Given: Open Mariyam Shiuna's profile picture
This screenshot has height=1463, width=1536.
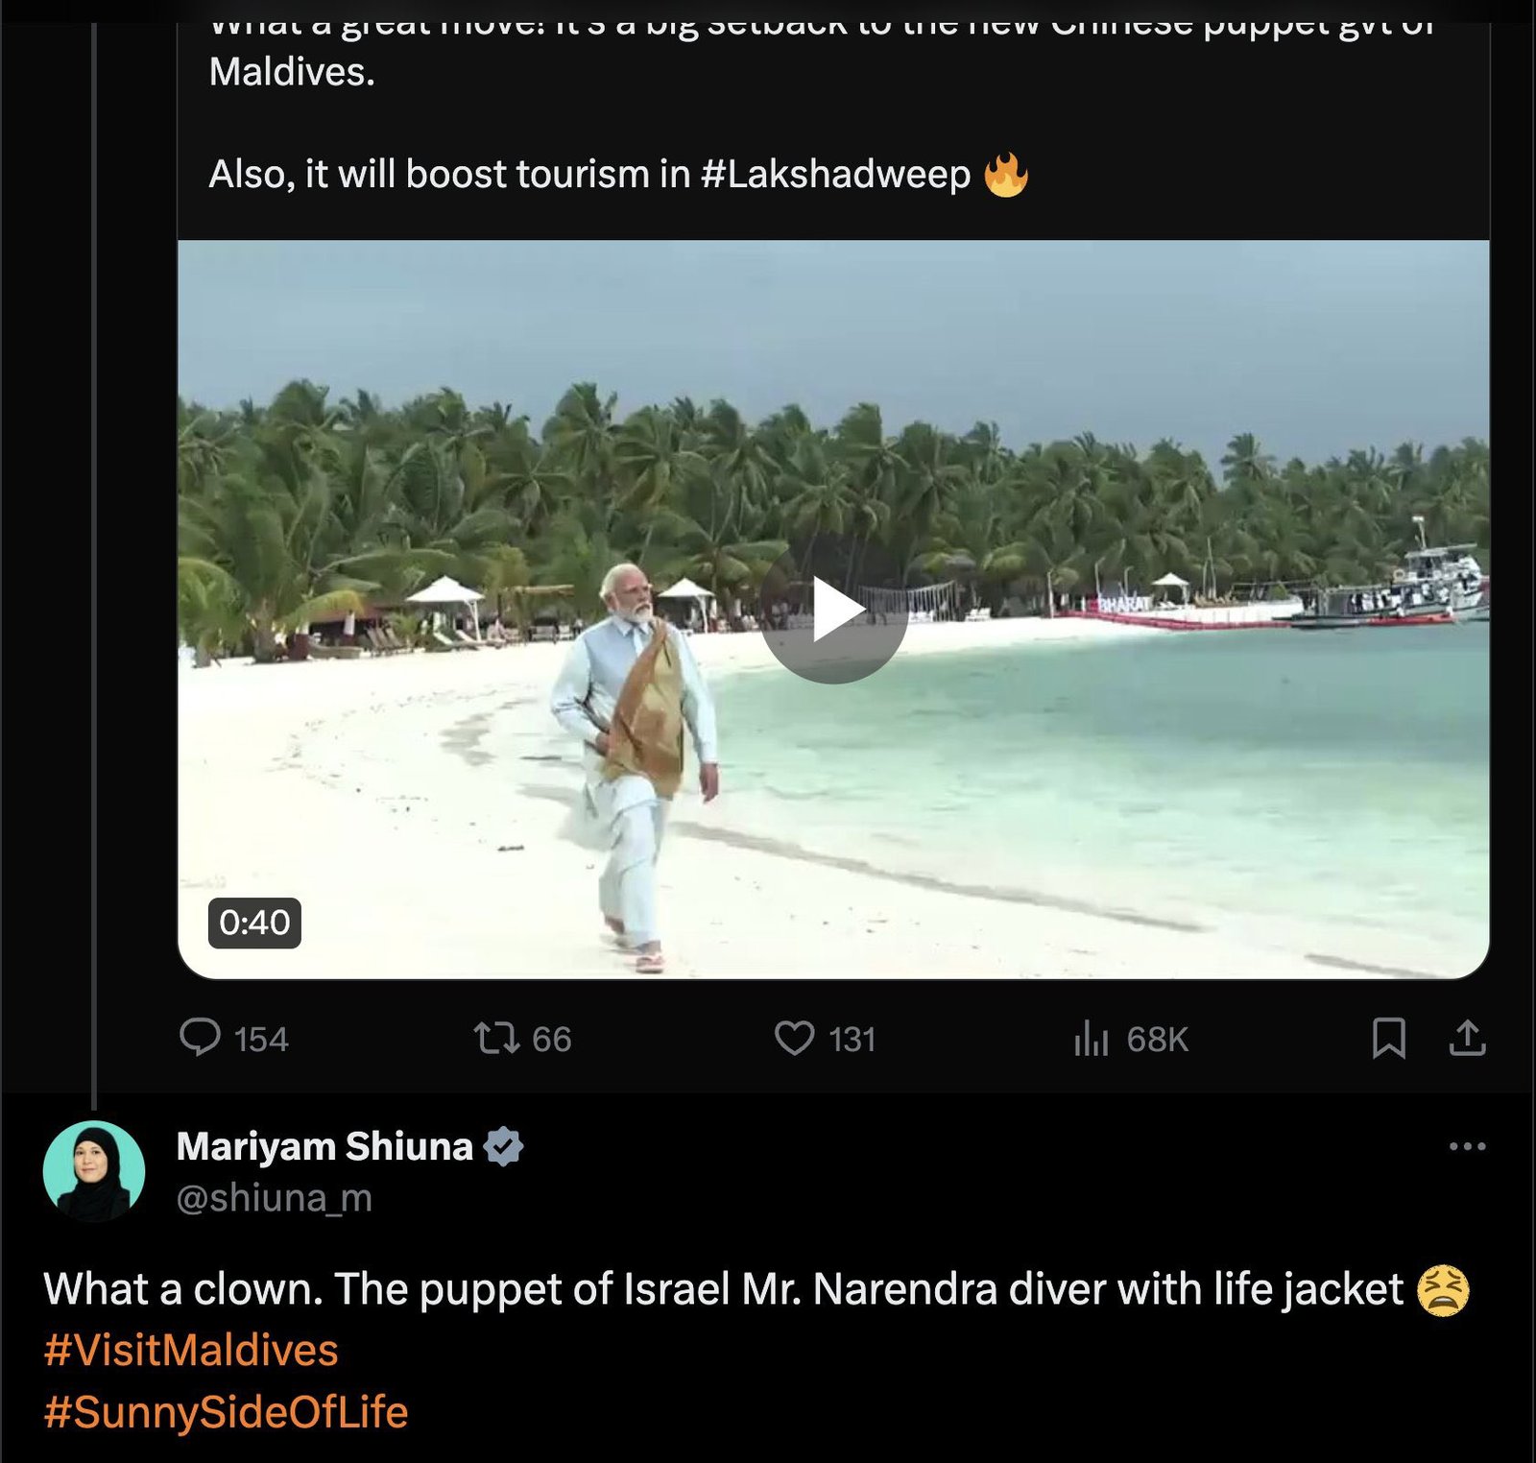Looking at the screenshot, I should (x=94, y=1170).
